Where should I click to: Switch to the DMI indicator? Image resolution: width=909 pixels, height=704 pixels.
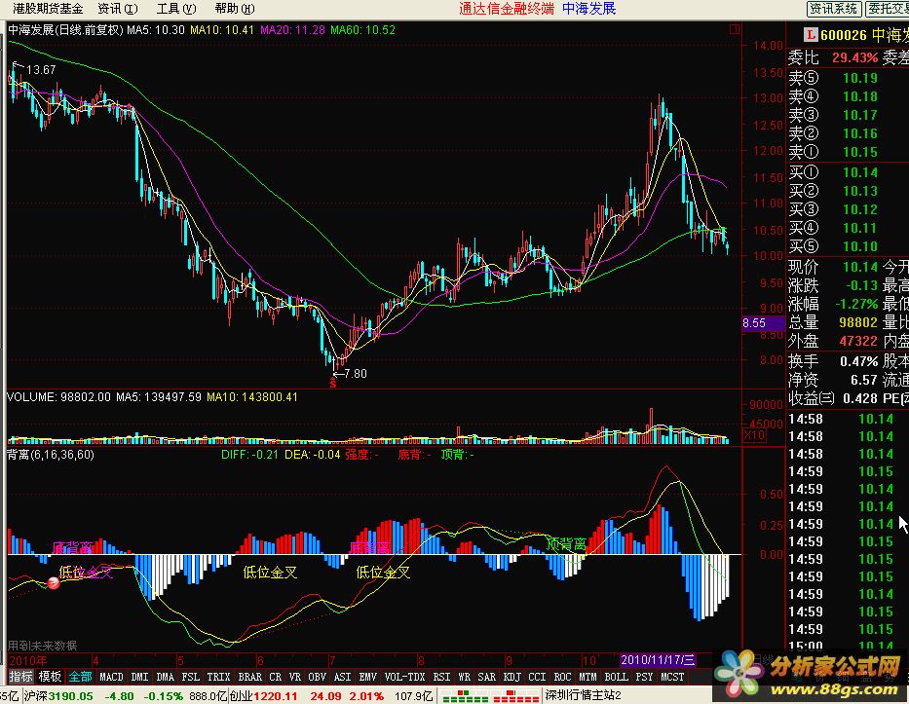[x=139, y=677]
